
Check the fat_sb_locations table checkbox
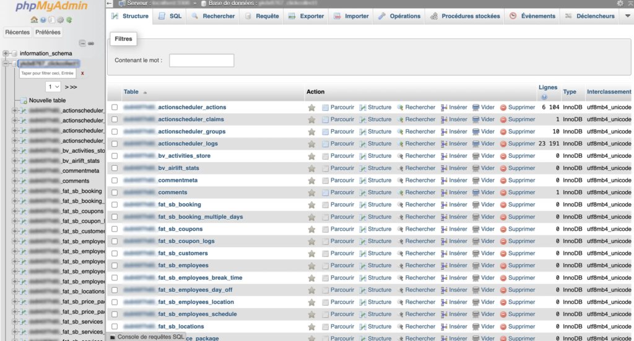pyautogui.click(x=115, y=326)
